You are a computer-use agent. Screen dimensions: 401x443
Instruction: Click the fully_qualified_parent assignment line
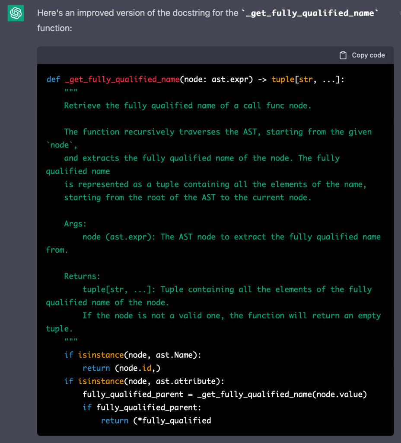point(225,394)
